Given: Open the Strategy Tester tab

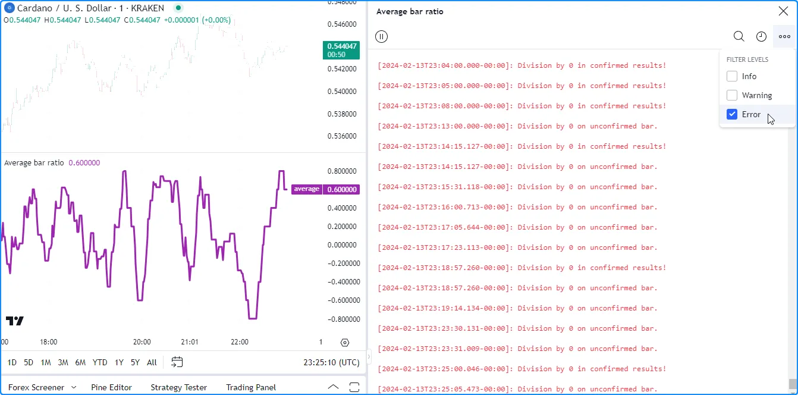Looking at the screenshot, I should coord(178,387).
